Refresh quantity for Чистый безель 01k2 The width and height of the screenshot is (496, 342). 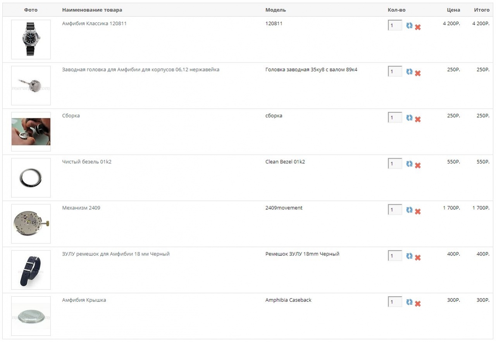[x=409, y=164]
